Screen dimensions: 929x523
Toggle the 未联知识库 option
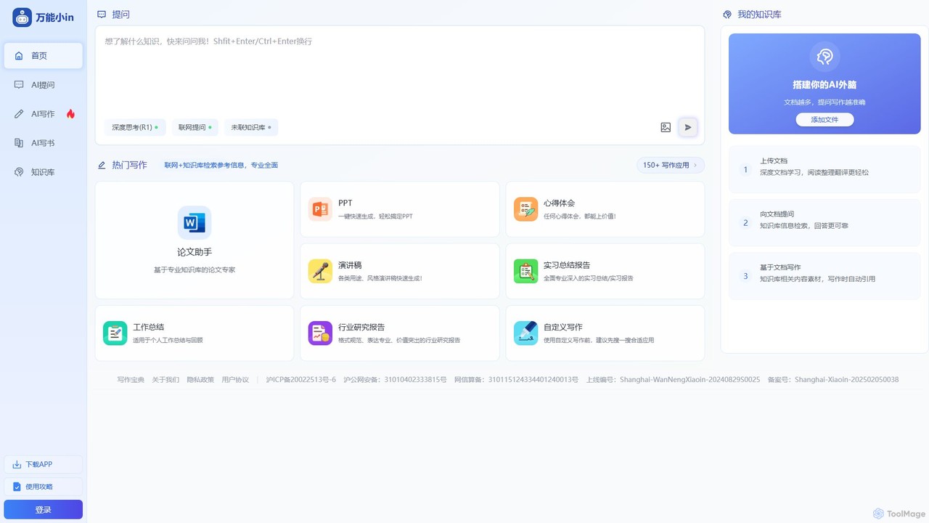pos(251,127)
